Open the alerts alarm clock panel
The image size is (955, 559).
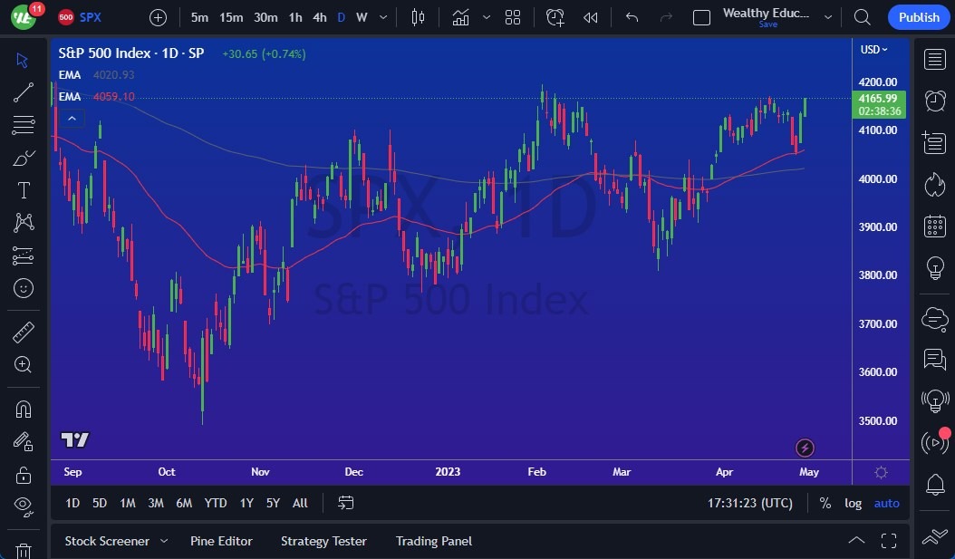tap(934, 101)
